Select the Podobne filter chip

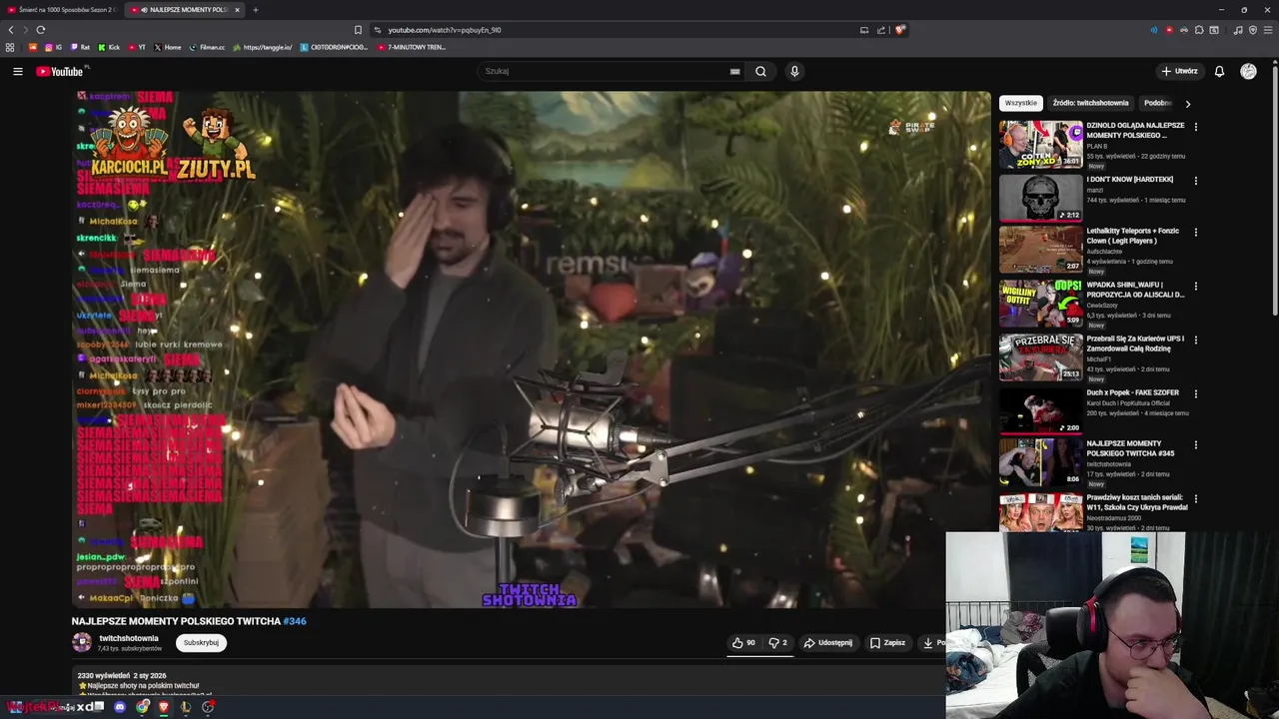click(x=1157, y=103)
